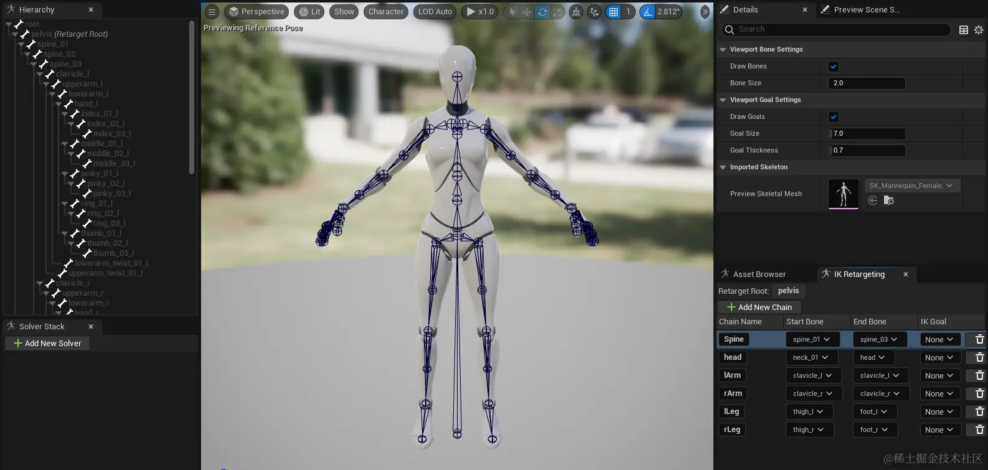Select the upperarm_l bone in hierarchy
The image size is (988, 470).
point(82,84)
